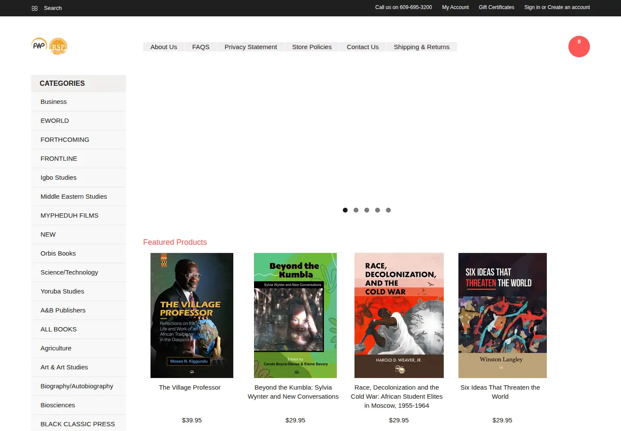Browse ALL BOOKS category

[78, 329]
